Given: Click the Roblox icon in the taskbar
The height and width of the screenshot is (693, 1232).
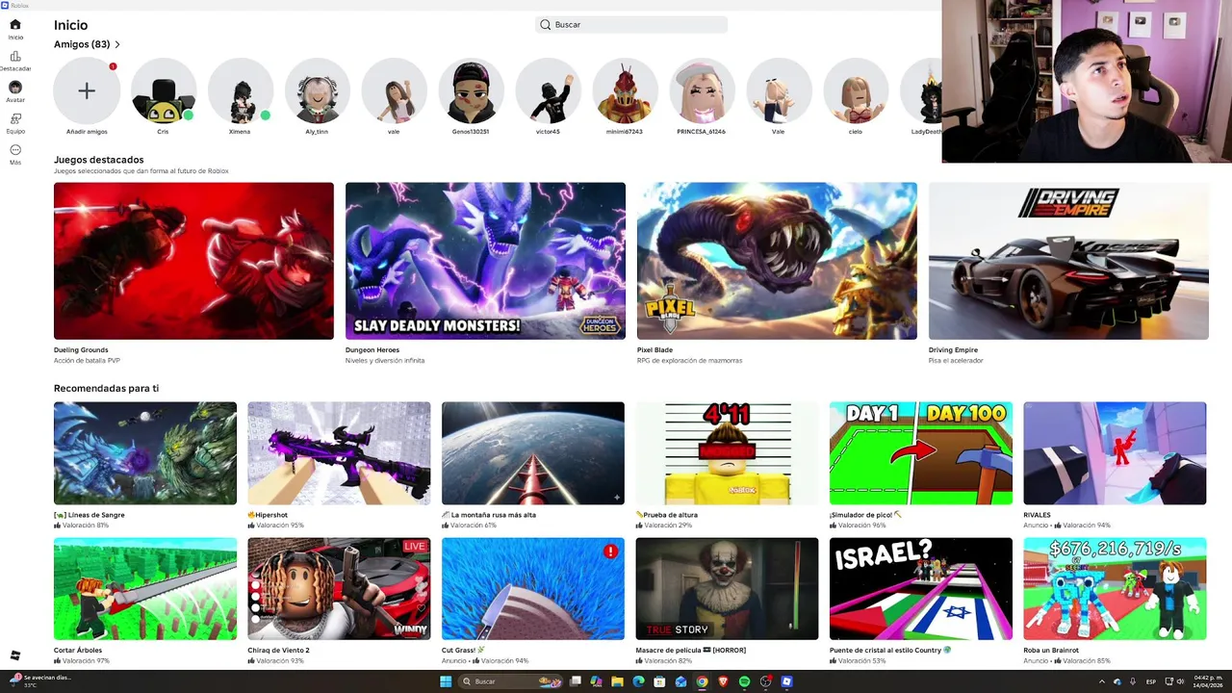Looking at the screenshot, I should pos(787,681).
